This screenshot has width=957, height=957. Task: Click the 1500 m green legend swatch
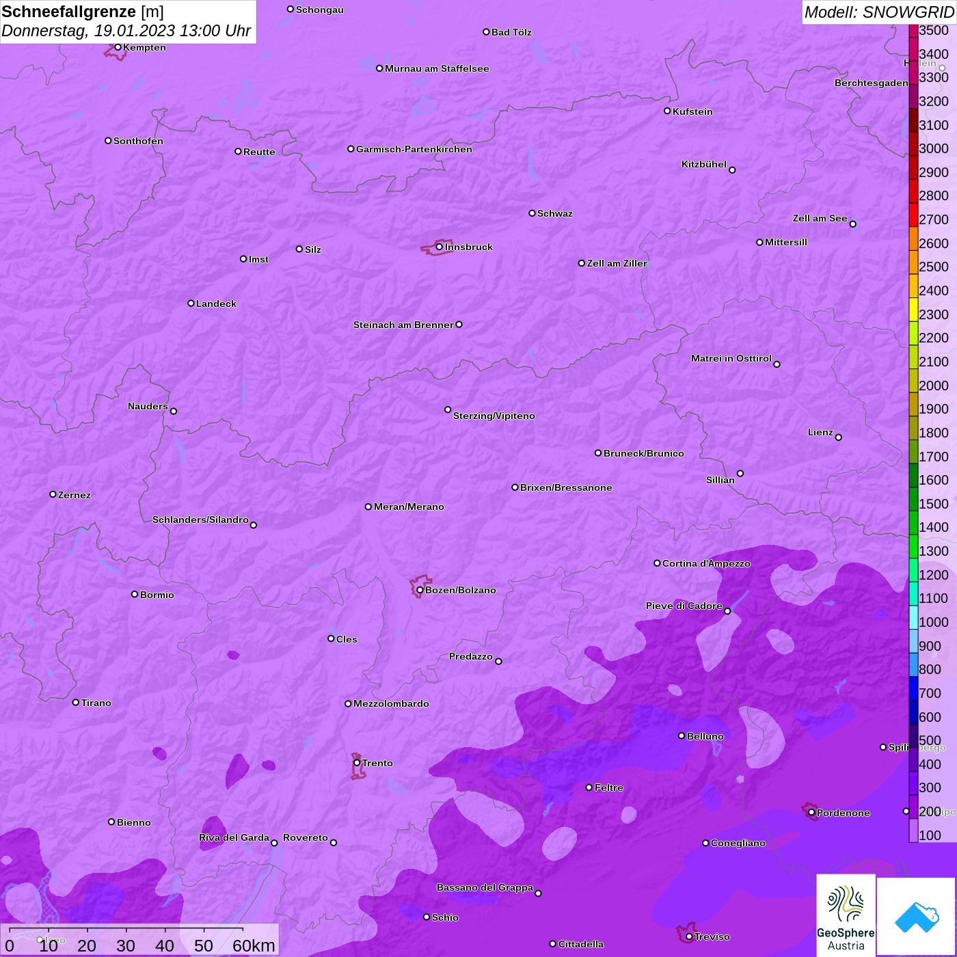pos(913,499)
